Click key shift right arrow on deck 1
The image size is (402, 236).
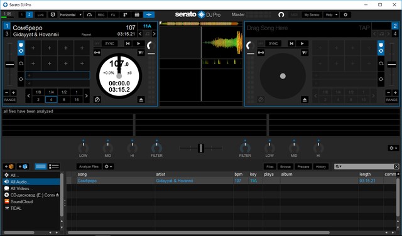(154, 34)
